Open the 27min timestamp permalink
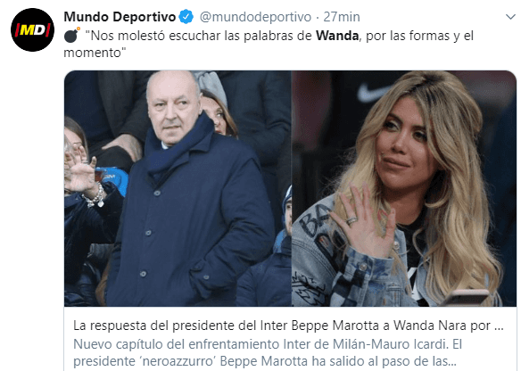 [x=342, y=17]
